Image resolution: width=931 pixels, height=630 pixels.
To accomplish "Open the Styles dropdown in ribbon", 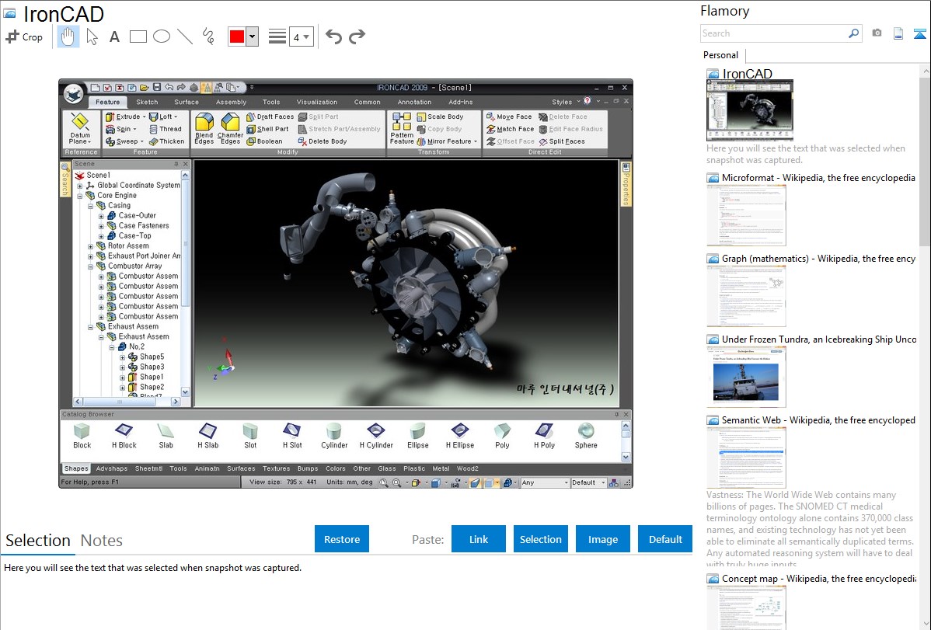I will (566, 102).
